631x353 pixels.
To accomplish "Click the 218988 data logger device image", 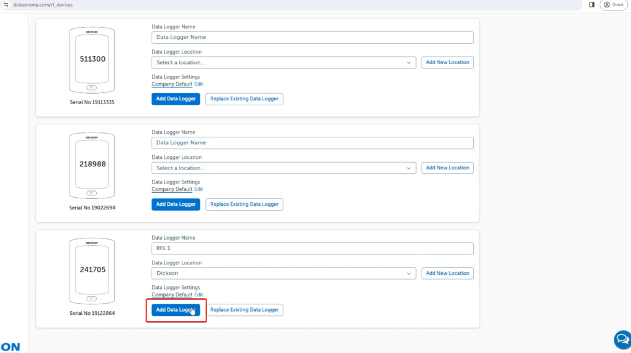I will pos(92,164).
